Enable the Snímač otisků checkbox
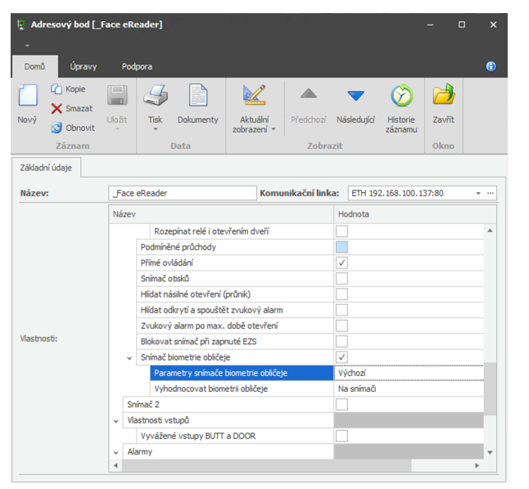The image size is (529, 489). [341, 279]
